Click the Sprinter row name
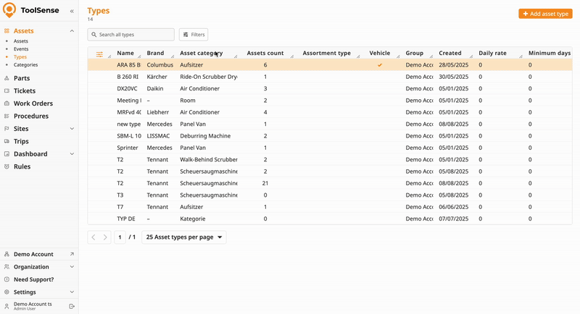 128,148
